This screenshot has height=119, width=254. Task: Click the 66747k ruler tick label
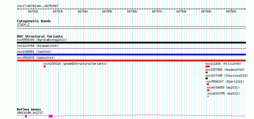pyautogui.click(x=157, y=12)
